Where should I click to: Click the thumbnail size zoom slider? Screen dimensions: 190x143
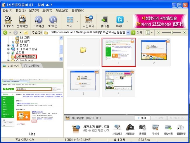point(172,32)
